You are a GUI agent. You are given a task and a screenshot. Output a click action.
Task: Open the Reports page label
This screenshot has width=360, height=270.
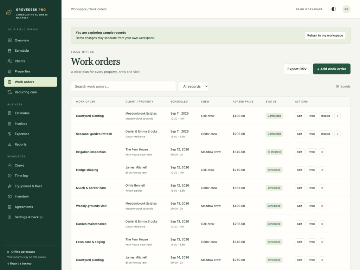pyautogui.click(x=21, y=144)
